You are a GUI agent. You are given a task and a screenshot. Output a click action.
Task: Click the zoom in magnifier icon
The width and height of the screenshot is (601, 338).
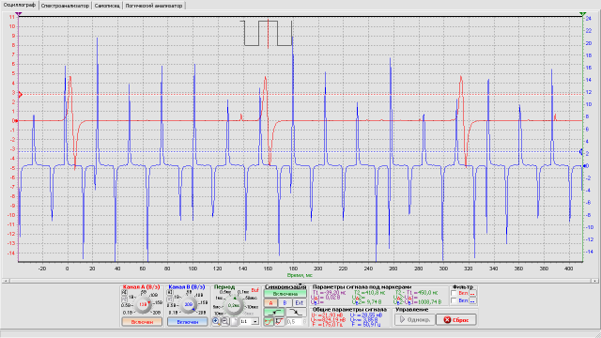pos(216,321)
